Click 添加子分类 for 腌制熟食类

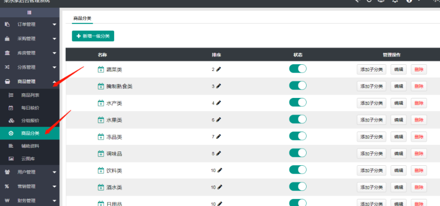[x=372, y=86]
